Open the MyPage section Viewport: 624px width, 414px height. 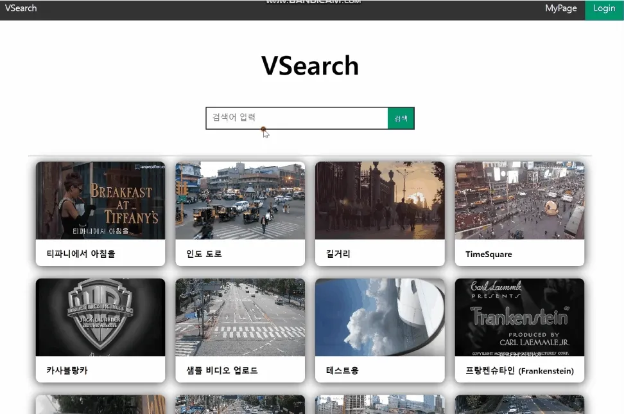(560, 8)
